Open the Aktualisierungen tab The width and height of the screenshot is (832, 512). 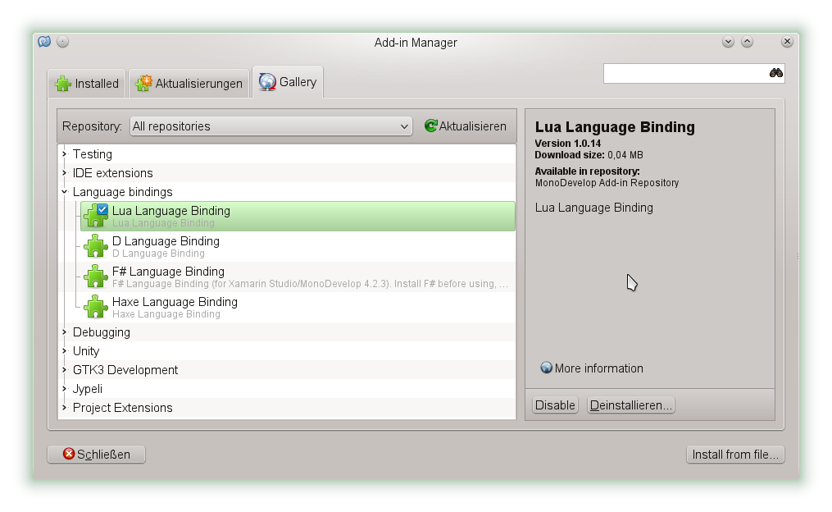tap(189, 83)
